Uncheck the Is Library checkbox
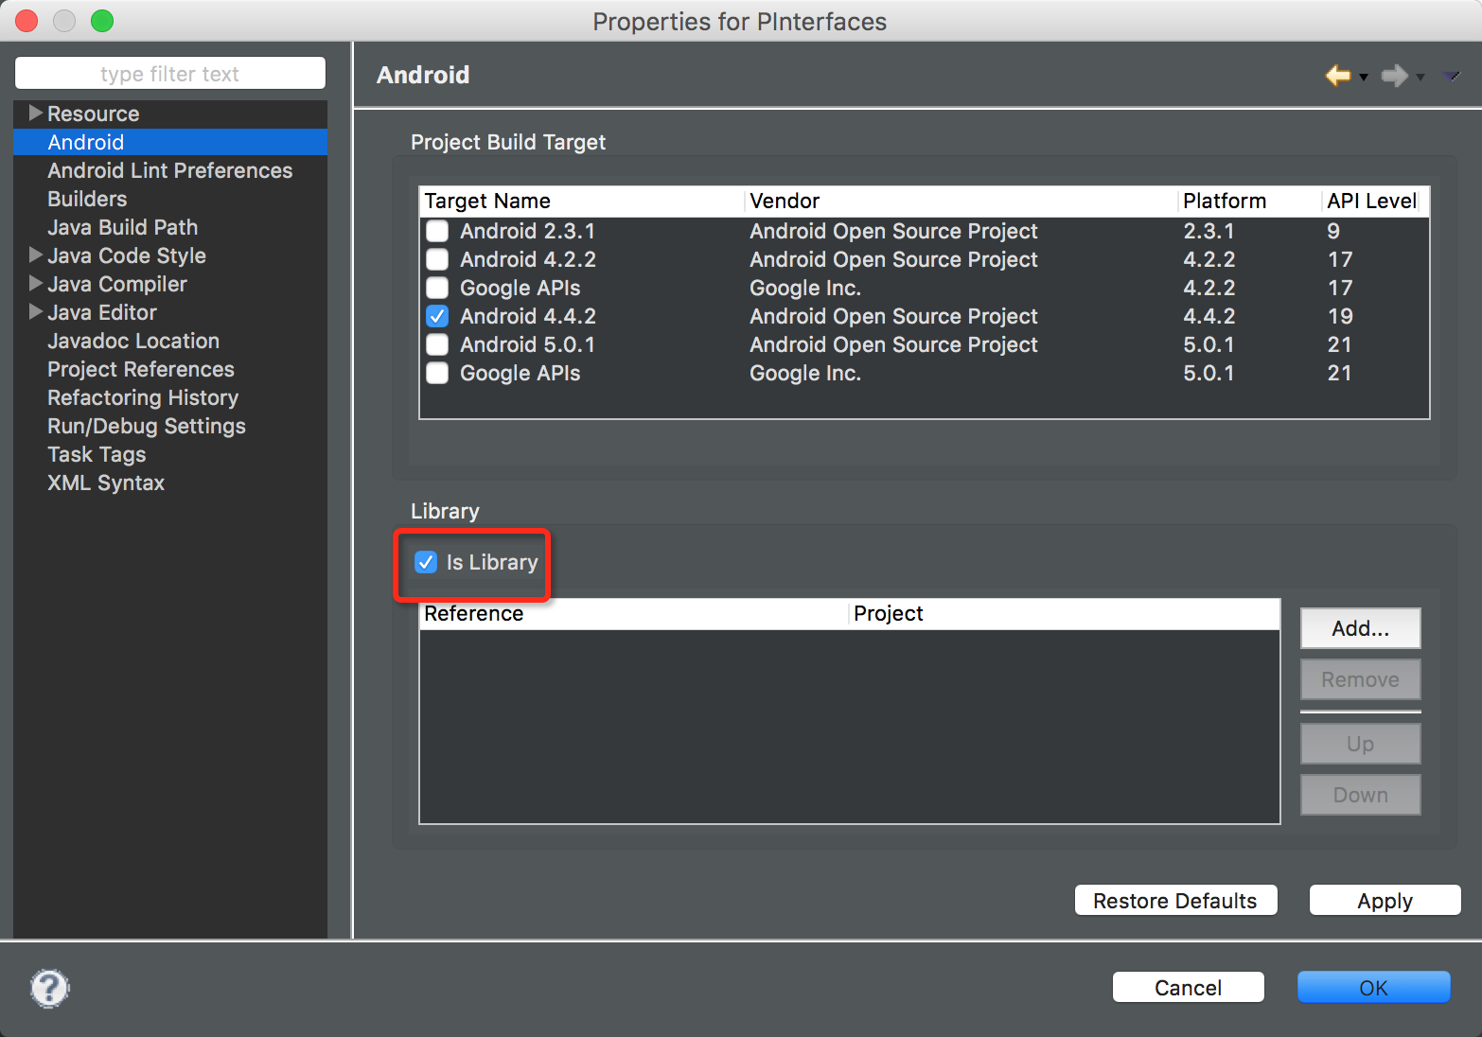Screen dimensions: 1482x1037 pyautogui.click(x=426, y=562)
